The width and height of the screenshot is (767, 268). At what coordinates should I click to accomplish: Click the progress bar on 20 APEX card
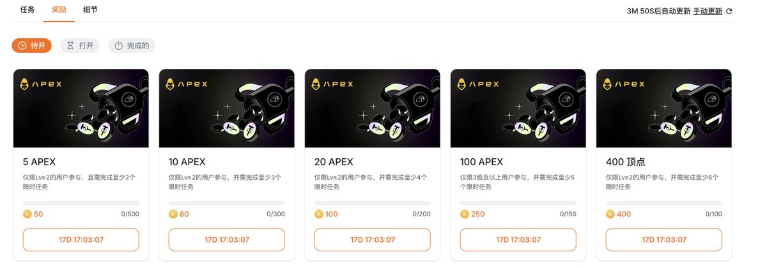click(x=373, y=203)
